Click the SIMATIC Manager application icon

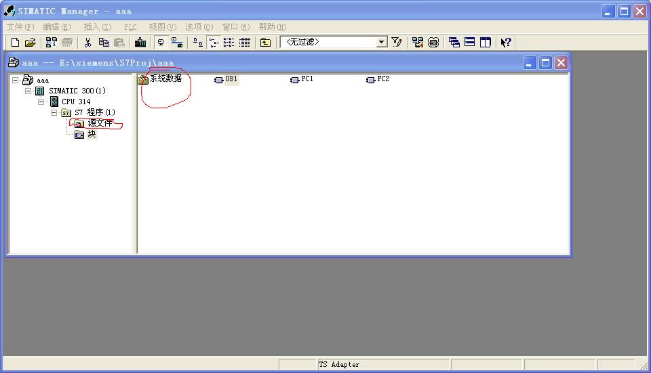click(9, 12)
